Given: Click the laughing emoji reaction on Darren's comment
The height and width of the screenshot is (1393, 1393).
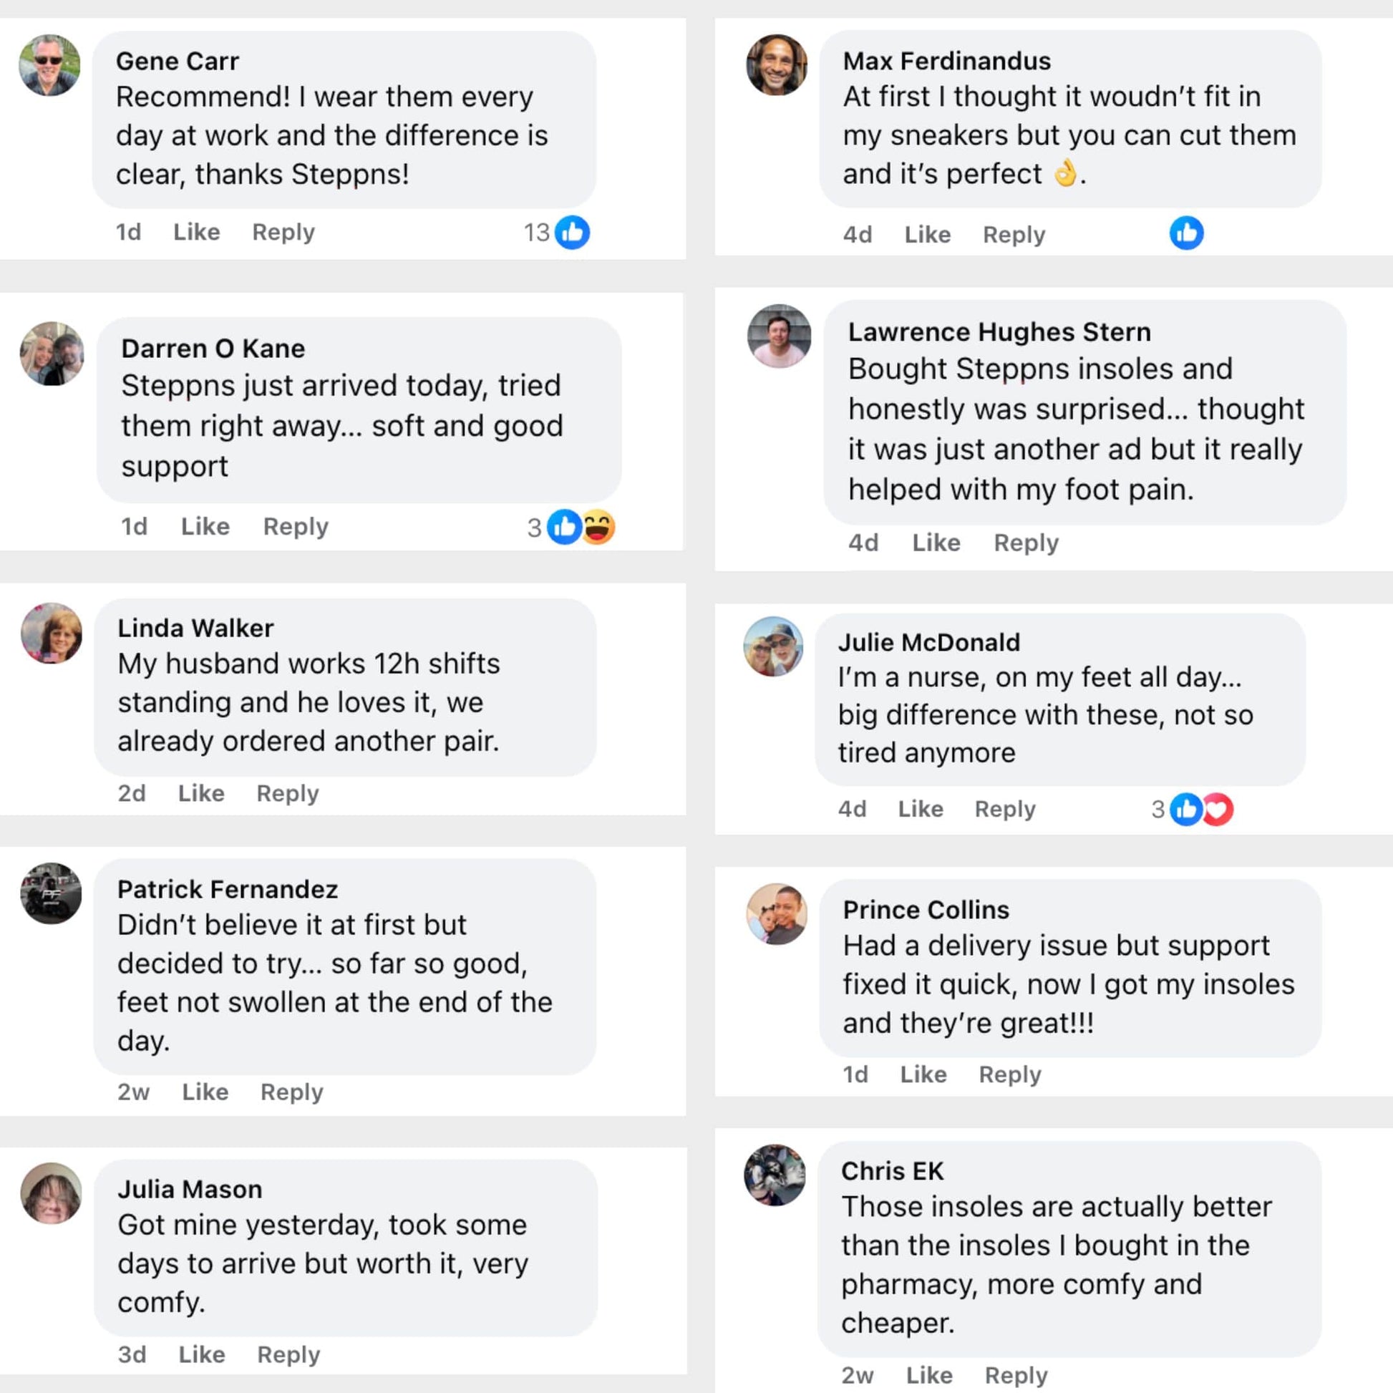Looking at the screenshot, I should tap(599, 527).
